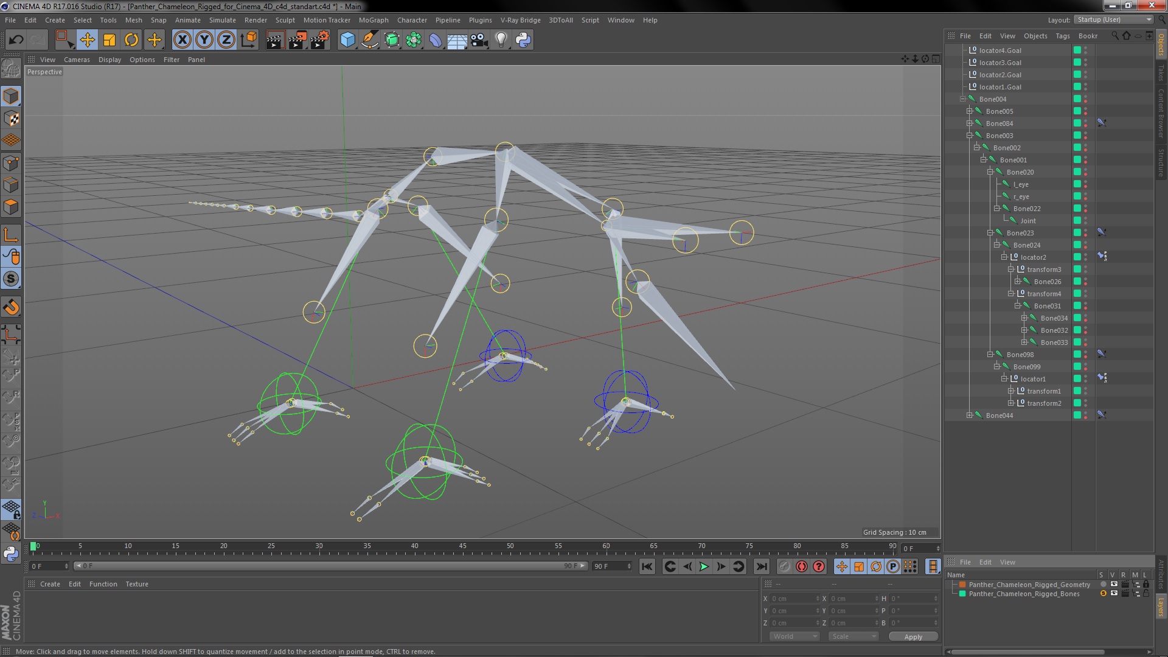This screenshot has height=657, width=1168.
Task: Click the Apply button in coordinates panel
Action: click(913, 636)
